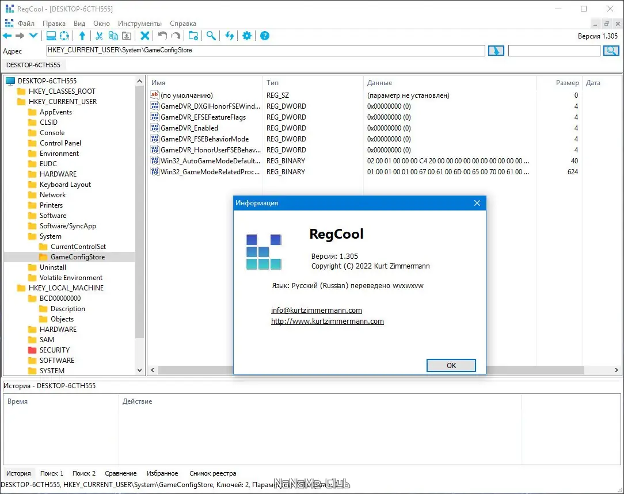Click the Cut scissors icon
This screenshot has width=624, height=494.
99,36
